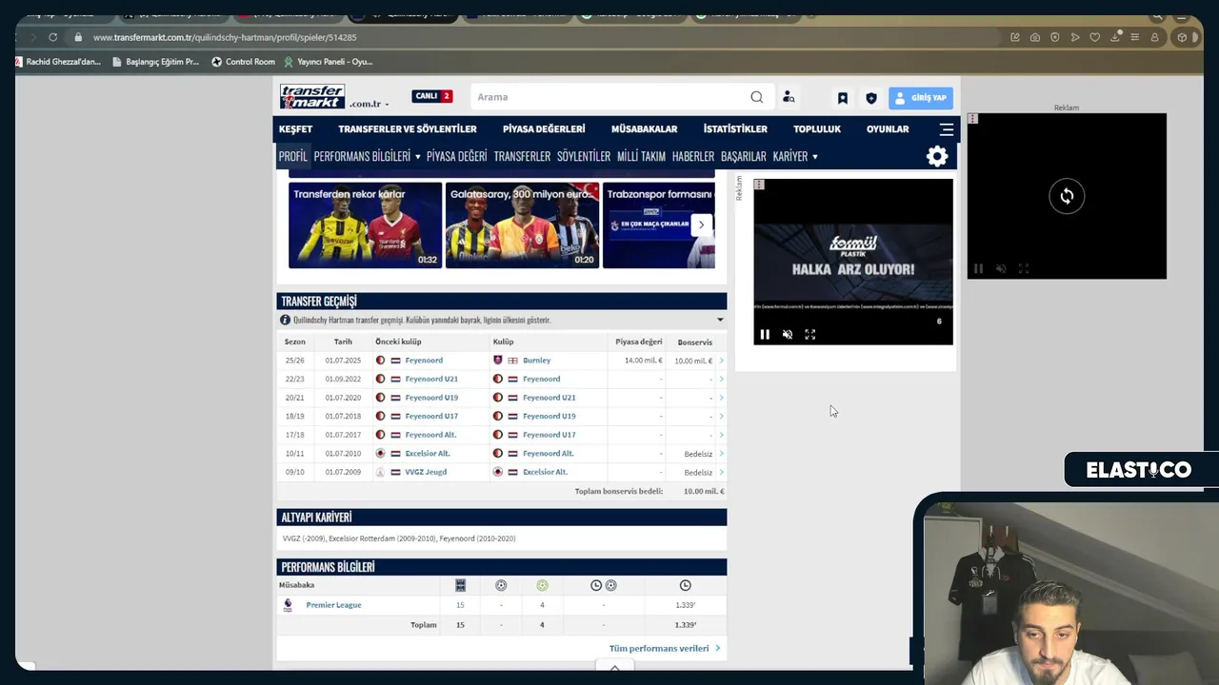Open the Feyenoord link in 25/26 row
Image resolution: width=1219 pixels, height=685 pixels.
tap(424, 361)
